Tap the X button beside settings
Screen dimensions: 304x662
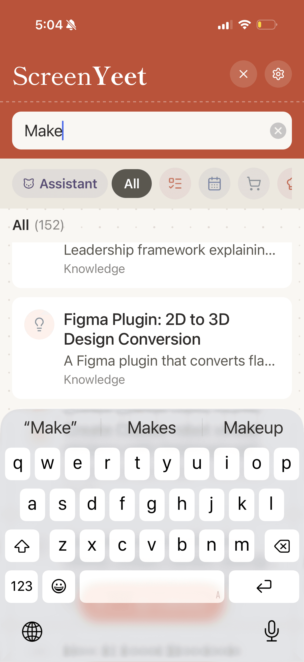243,74
